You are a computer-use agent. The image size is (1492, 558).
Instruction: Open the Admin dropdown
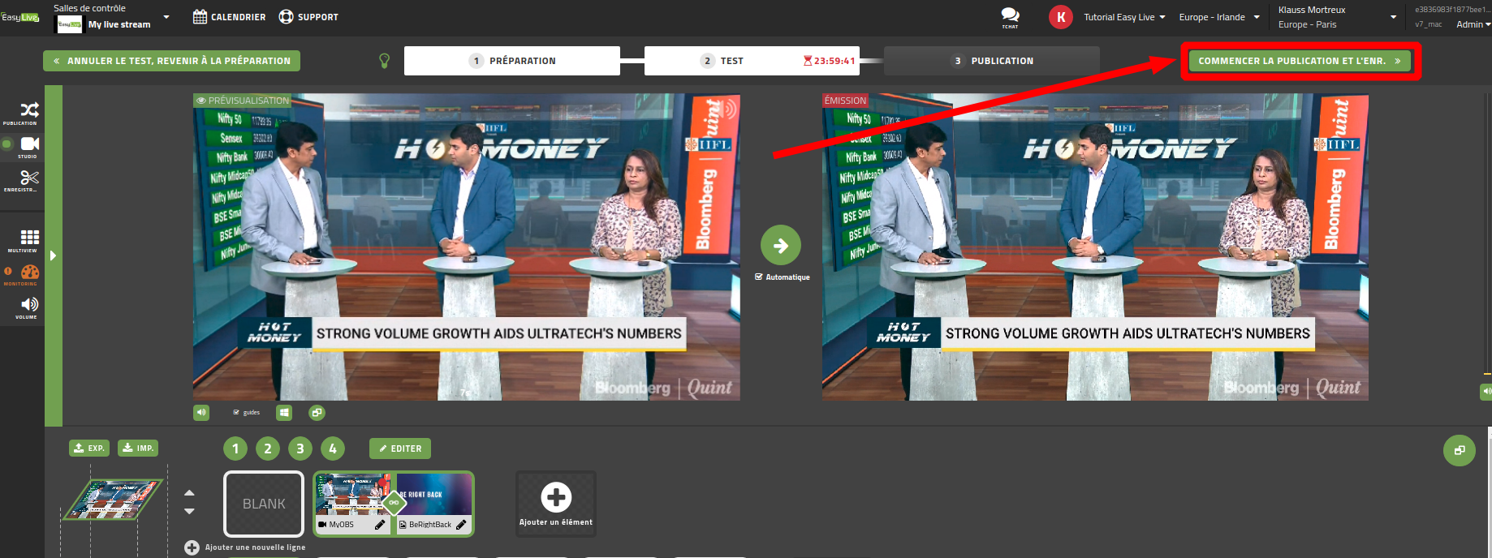[x=1473, y=24]
